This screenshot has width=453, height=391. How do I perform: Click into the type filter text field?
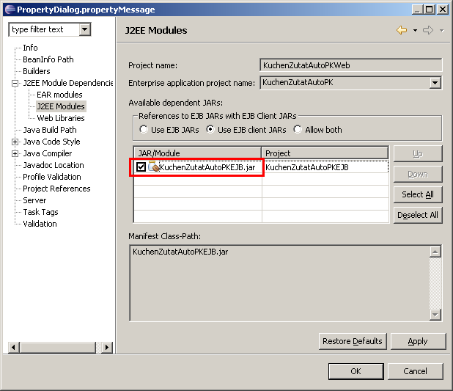(x=43, y=29)
